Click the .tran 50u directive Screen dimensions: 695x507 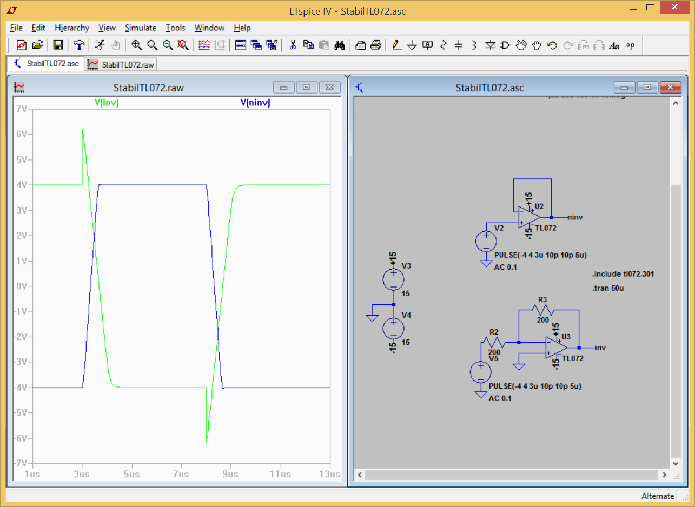click(x=608, y=288)
